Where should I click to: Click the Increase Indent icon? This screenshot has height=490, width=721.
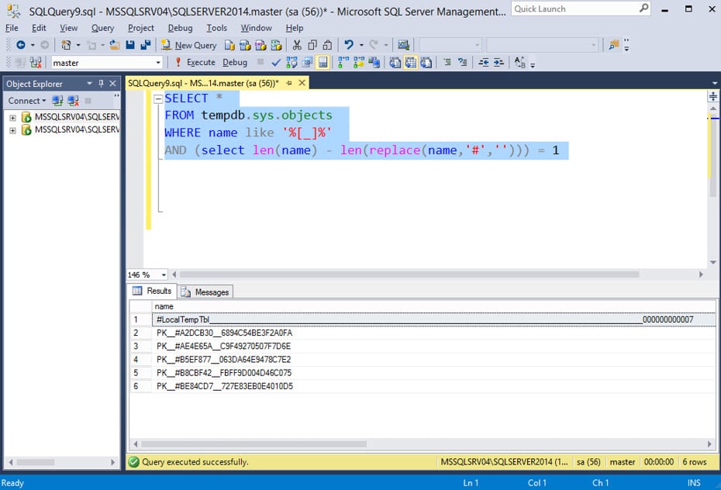click(x=499, y=62)
